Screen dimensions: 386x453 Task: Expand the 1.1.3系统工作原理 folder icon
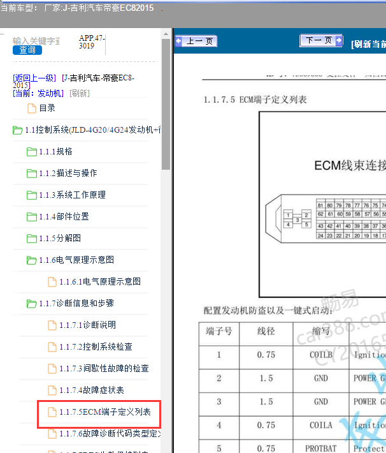click(32, 195)
